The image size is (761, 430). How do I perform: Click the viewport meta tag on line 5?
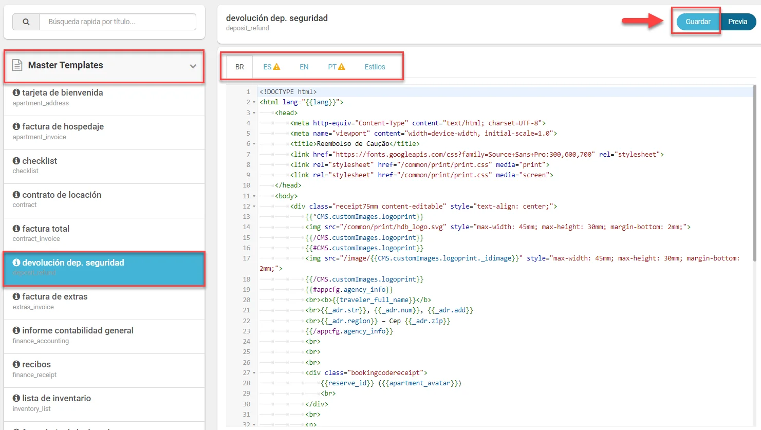click(x=423, y=134)
